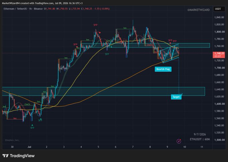Click the change value −1.55 (−0.09%)
Image resolution: width=228 pixels, height=162 pixels.
[102, 9]
